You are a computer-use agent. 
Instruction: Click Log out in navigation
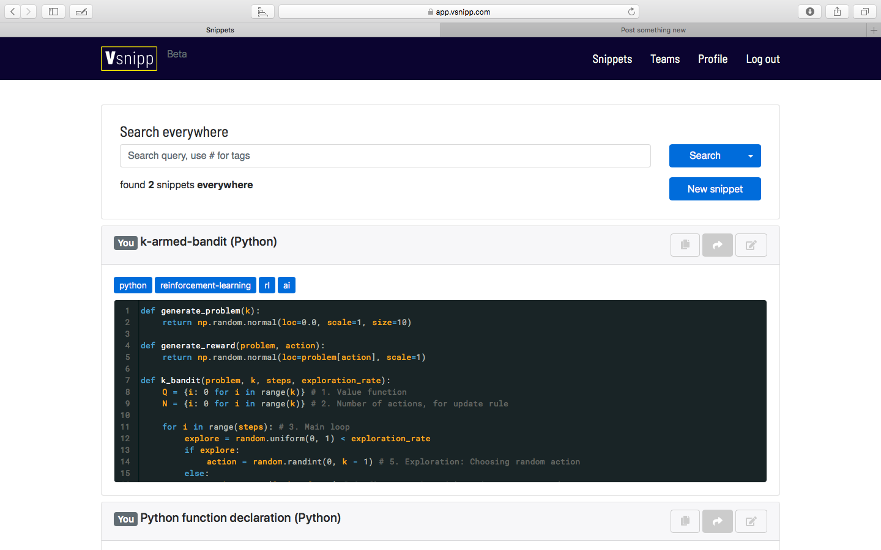[763, 59]
